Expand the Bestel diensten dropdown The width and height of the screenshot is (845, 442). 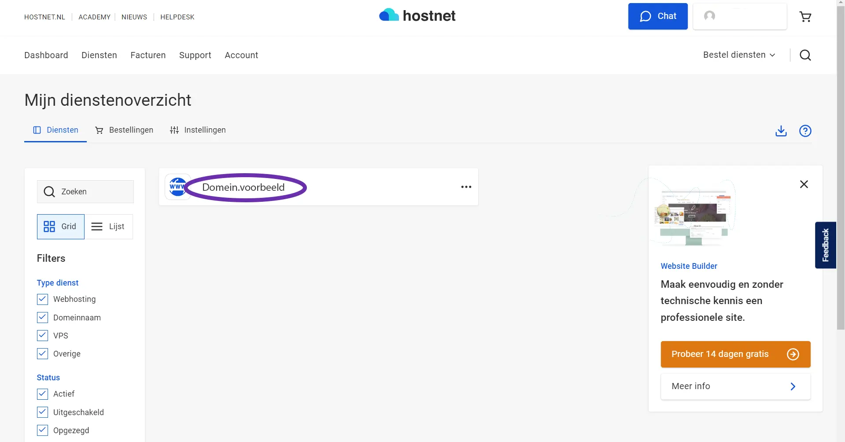pos(739,55)
